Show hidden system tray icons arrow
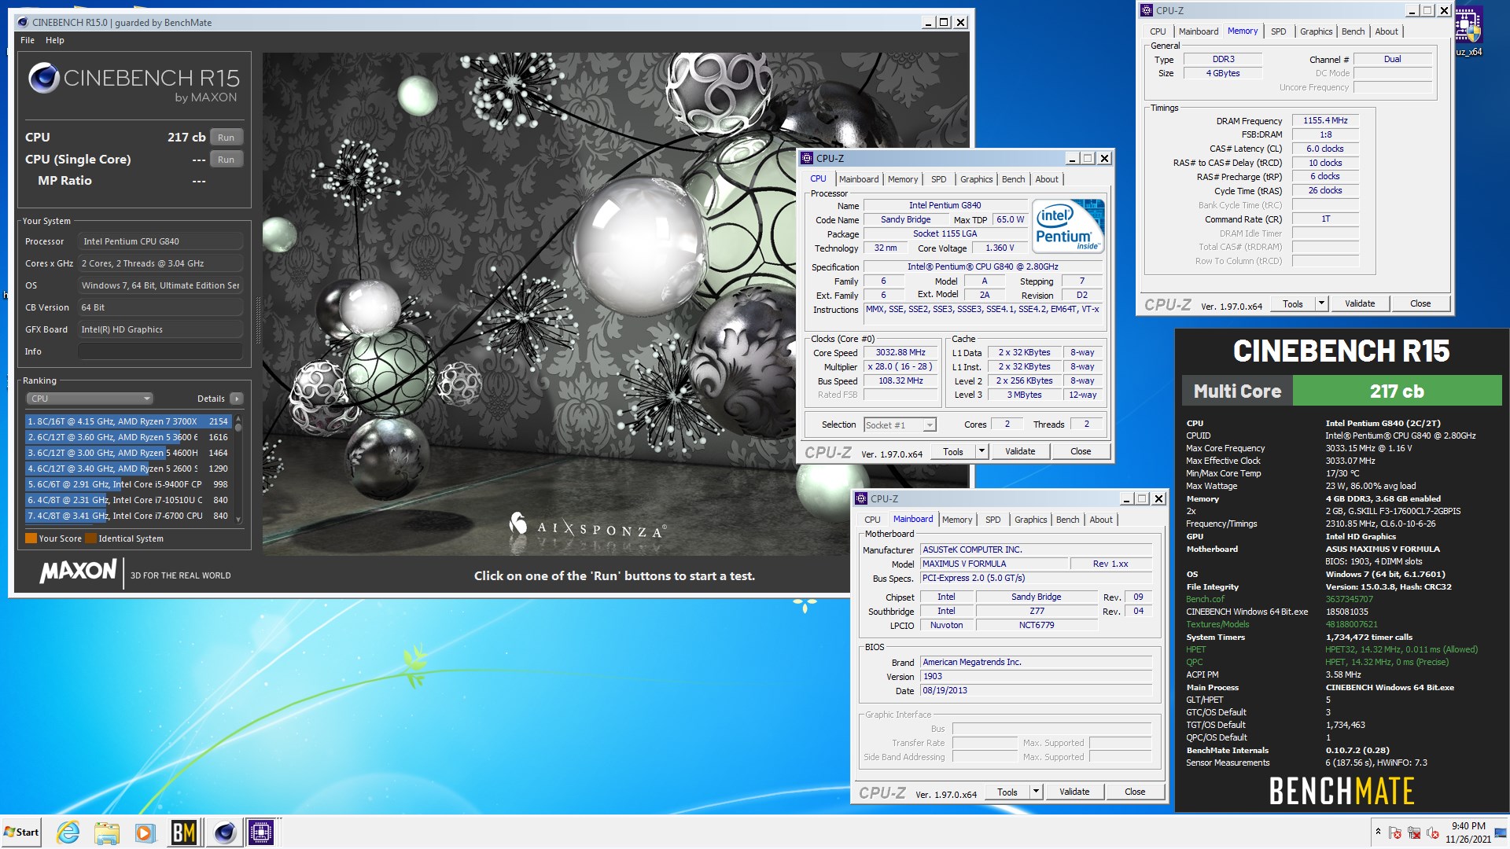Viewport: 1510px width, 849px height. coord(1378,832)
